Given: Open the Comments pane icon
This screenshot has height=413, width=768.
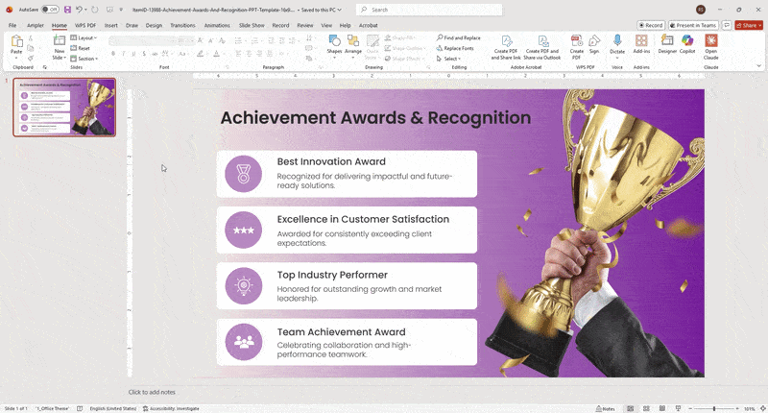Looking at the screenshot, I should (727, 25).
